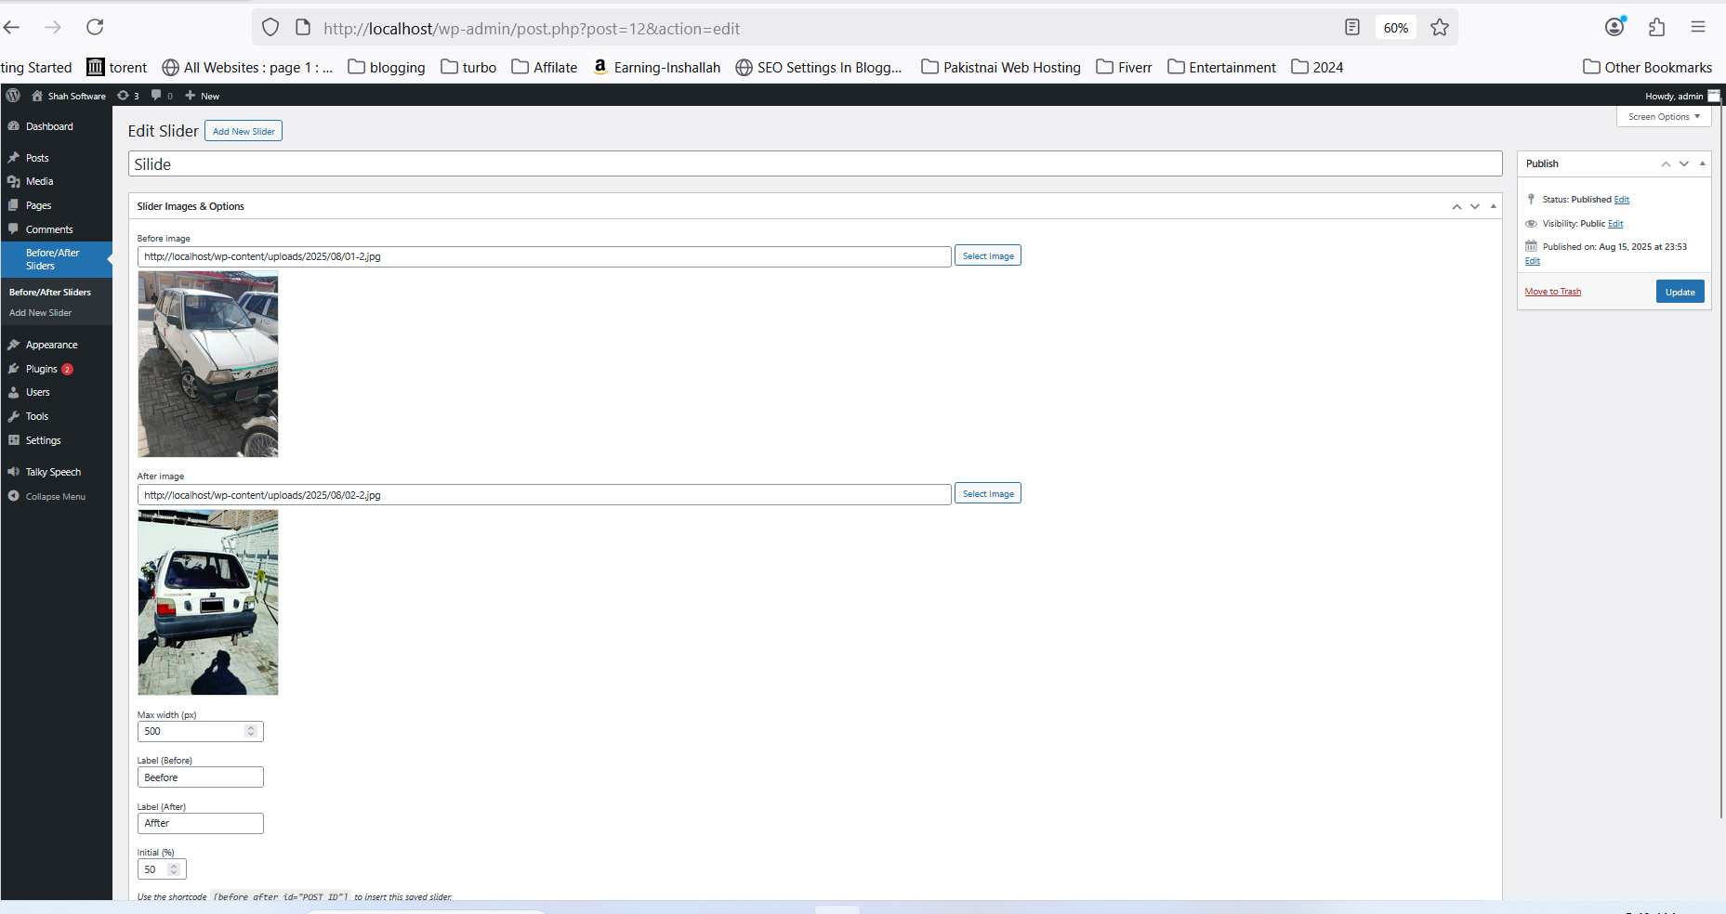
Task: Click Select Image for Before image
Action: click(x=987, y=256)
